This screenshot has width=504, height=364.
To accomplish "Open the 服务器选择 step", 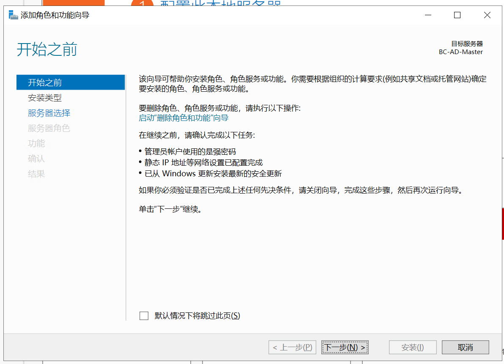I will point(49,113).
